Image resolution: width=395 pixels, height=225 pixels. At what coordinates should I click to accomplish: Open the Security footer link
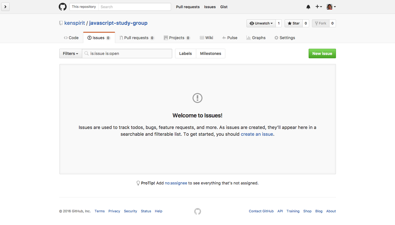130,211
